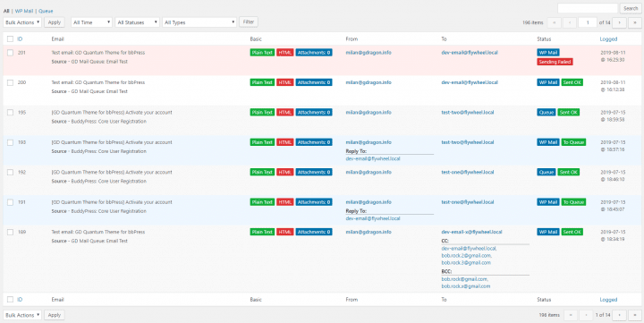Click bottom first-page pagination arrow

pos(571,315)
